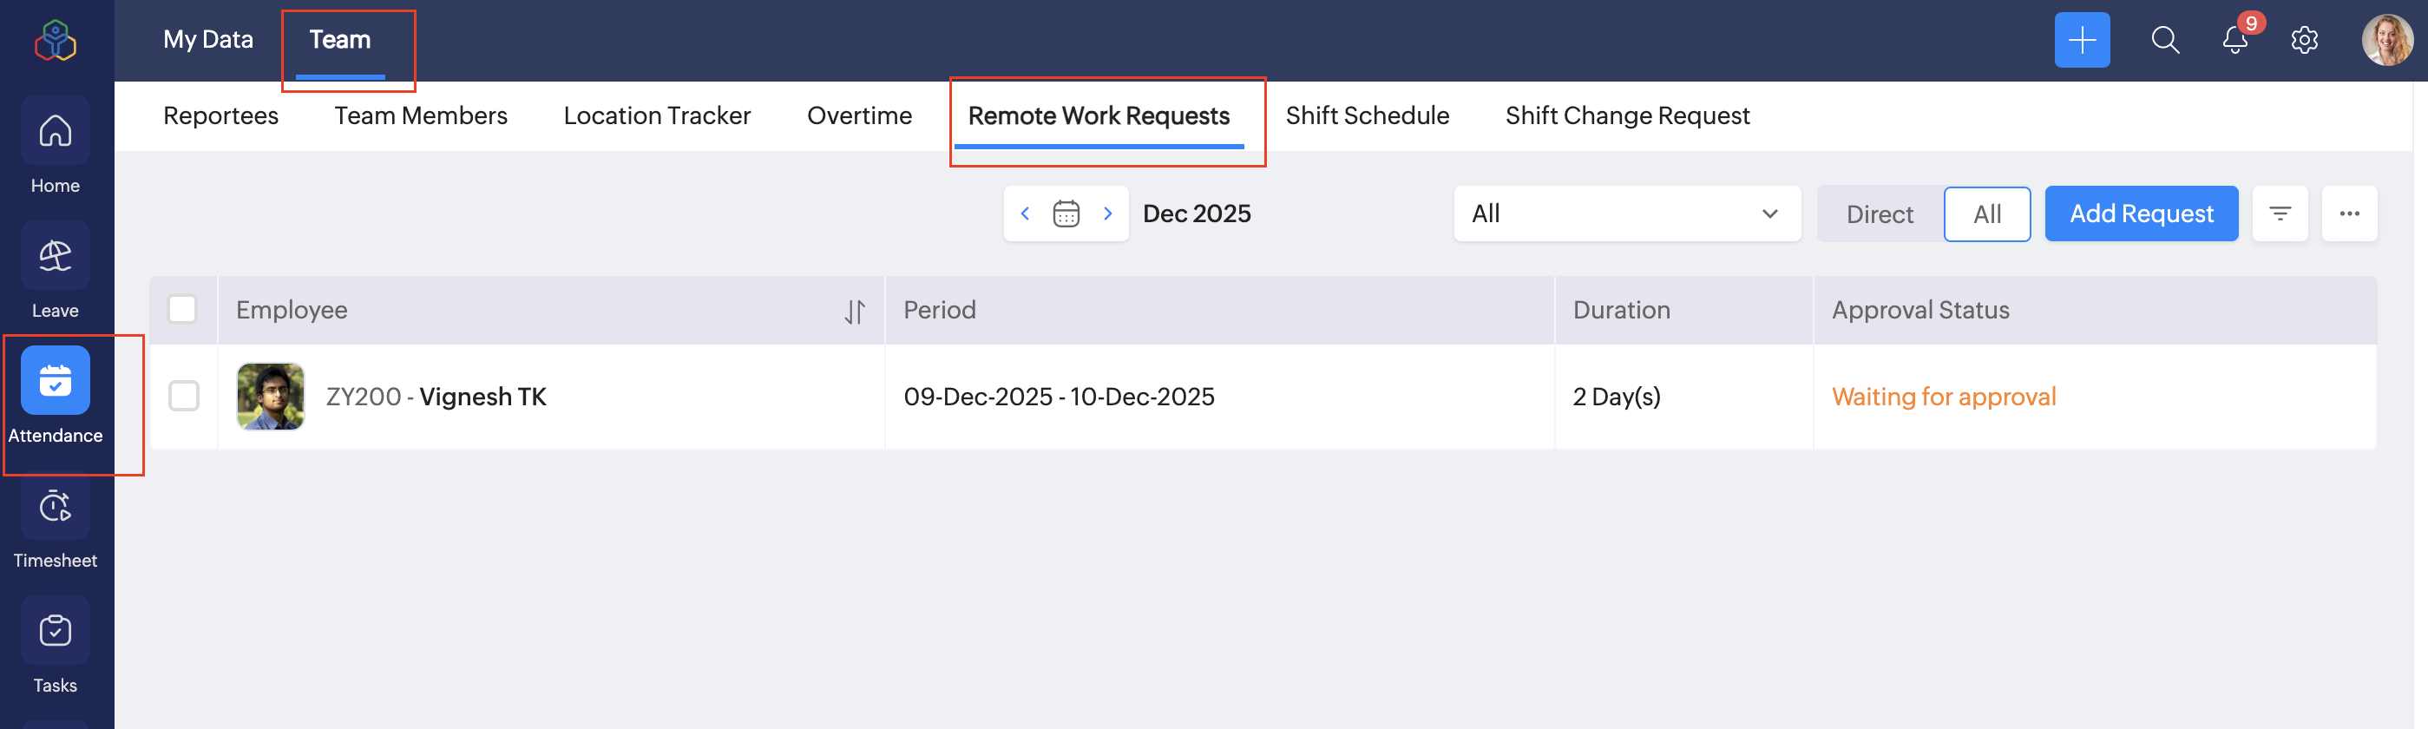Open the Shift Schedule tab
The height and width of the screenshot is (729, 2428).
[1367, 116]
